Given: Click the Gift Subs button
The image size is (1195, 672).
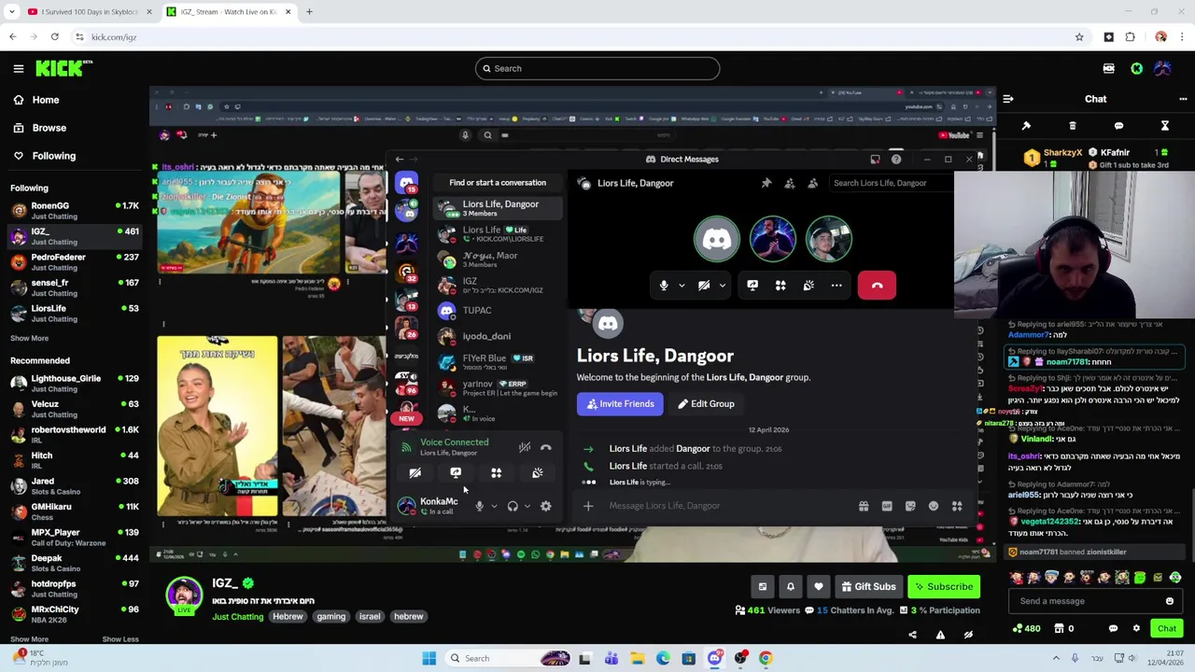Looking at the screenshot, I should [x=868, y=586].
